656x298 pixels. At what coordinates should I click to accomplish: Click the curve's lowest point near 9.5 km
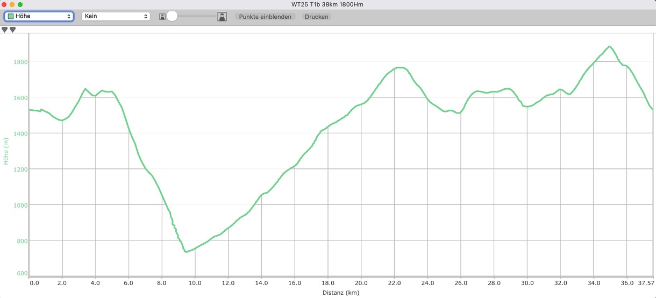pyautogui.click(x=186, y=251)
